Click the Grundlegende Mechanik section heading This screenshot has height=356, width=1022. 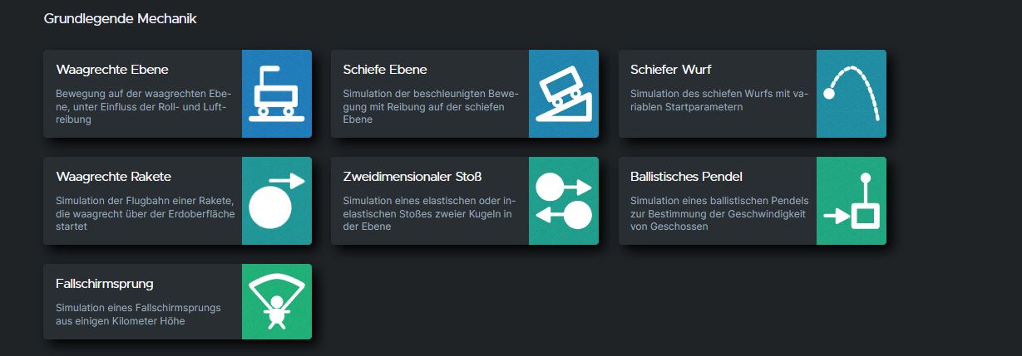(120, 18)
